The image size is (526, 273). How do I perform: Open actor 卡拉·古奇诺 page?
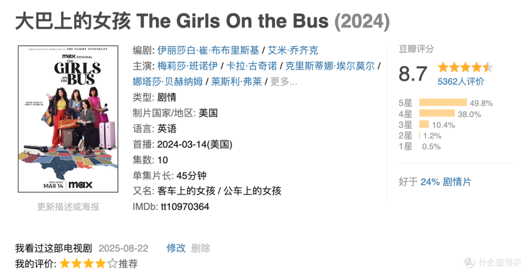tap(252, 66)
